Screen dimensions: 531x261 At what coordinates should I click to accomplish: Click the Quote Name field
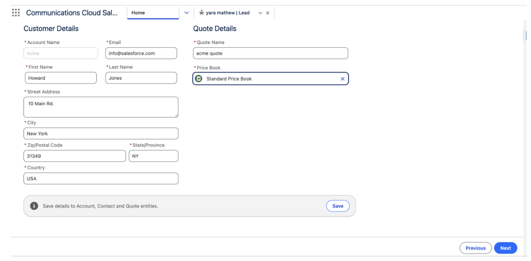click(x=270, y=53)
